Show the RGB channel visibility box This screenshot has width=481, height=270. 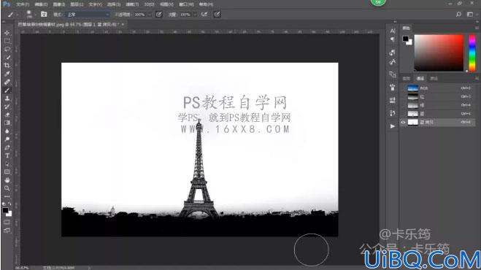click(403, 88)
